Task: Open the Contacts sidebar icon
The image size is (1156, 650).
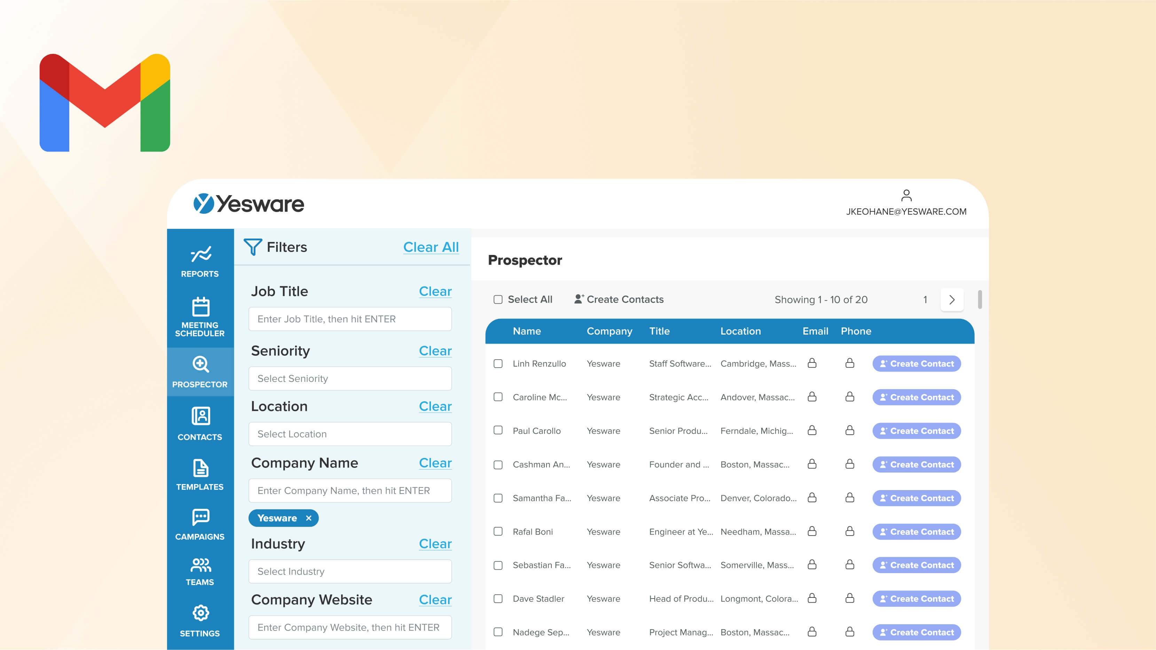Action: (x=200, y=416)
